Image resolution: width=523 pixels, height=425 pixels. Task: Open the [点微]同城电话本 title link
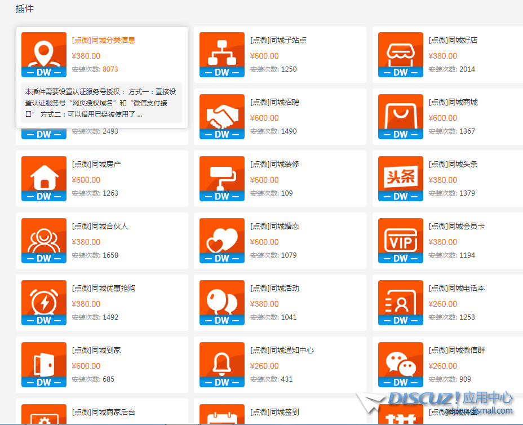[x=456, y=288]
